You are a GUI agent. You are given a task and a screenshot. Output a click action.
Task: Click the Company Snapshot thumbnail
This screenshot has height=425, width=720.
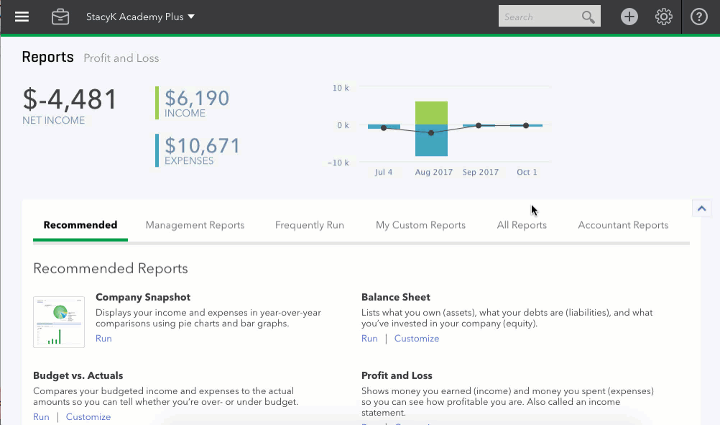coord(59,321)
